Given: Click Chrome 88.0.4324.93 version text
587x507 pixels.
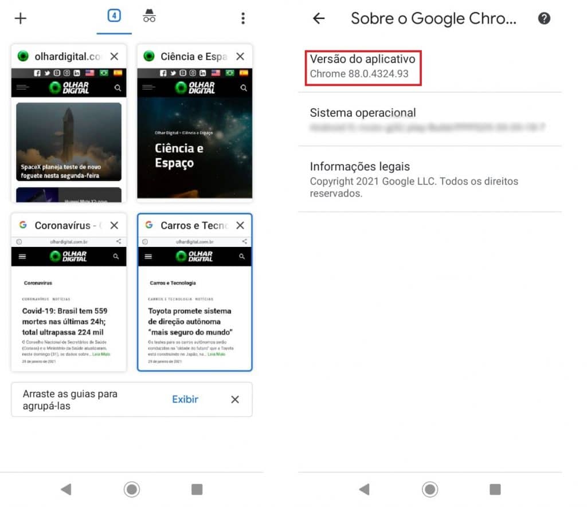Looking at the screenshot, I should point(359,74).
